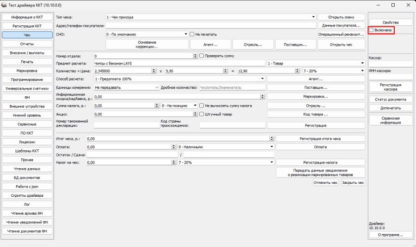Click the Номер отдела spinner control
This screenshot has width=416, height=247.
point(195,56)
